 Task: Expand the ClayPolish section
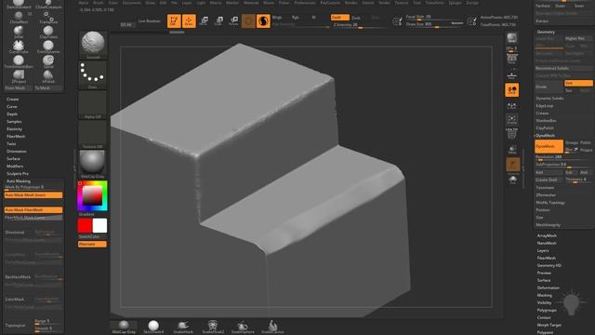tap(545, 128)
